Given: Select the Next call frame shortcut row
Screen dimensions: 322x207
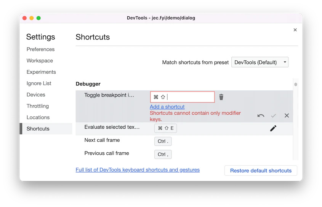Looking at the screenshot, I should (x=114, y=141).
